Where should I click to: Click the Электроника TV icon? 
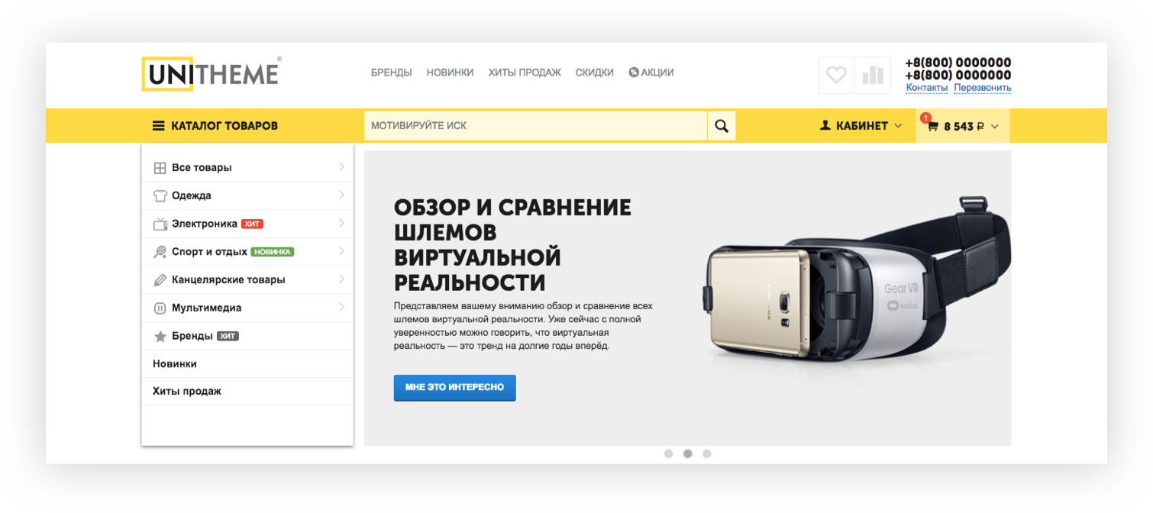[160, 224]
